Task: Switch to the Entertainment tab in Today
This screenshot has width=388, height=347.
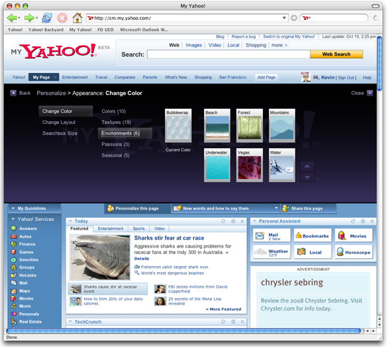Action: click(111, 228)
